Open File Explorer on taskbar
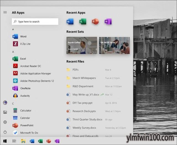The height and width of the screenshot is (145, 177). 23,141
